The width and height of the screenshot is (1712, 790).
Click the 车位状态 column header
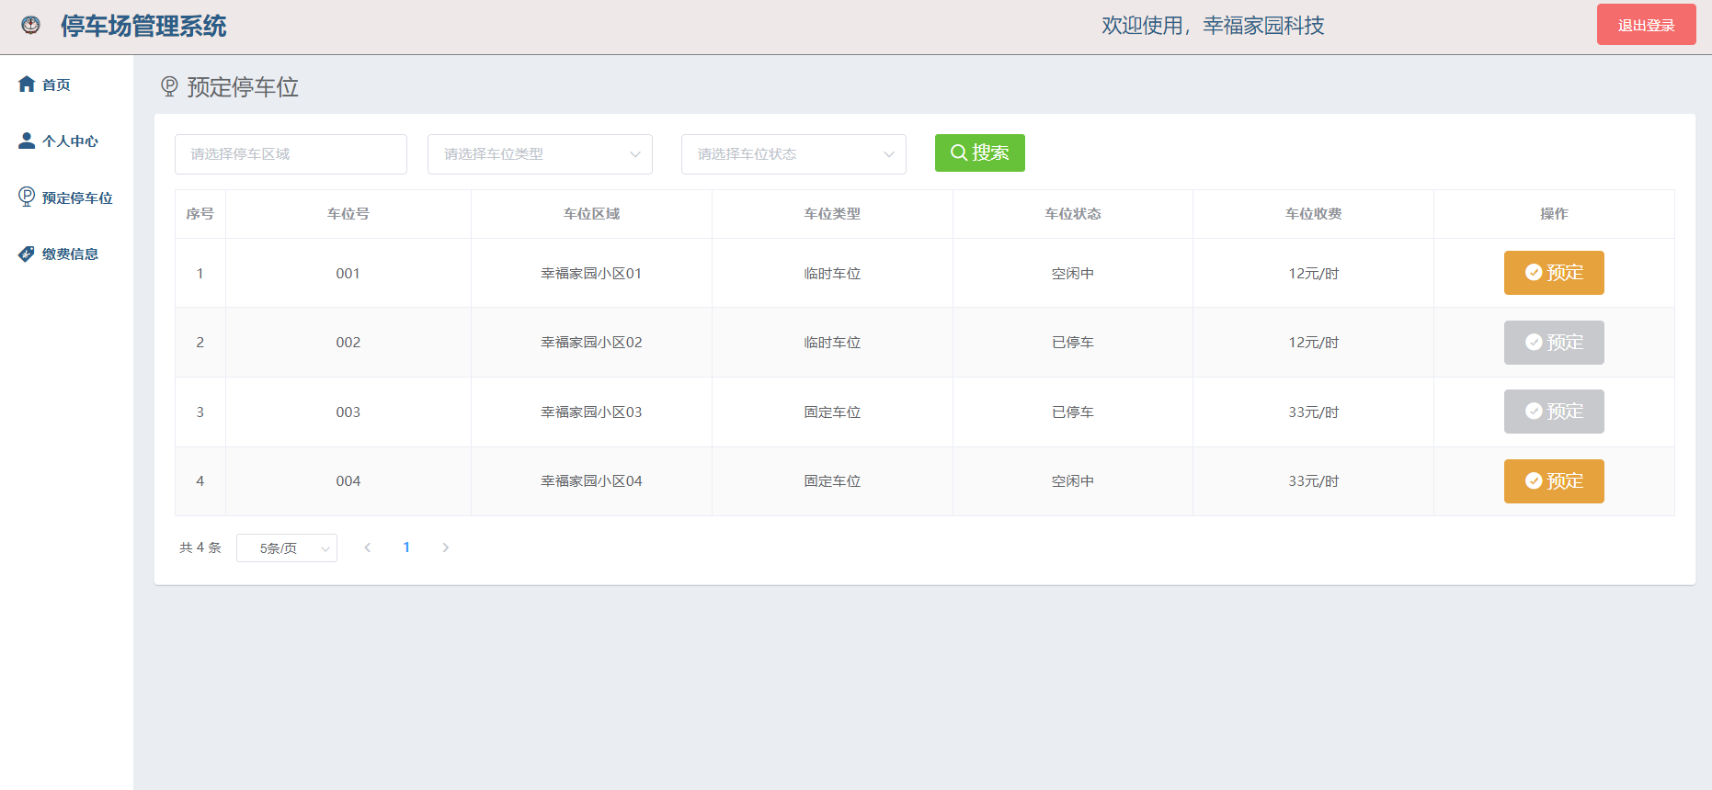click(x=1073, y=214)
